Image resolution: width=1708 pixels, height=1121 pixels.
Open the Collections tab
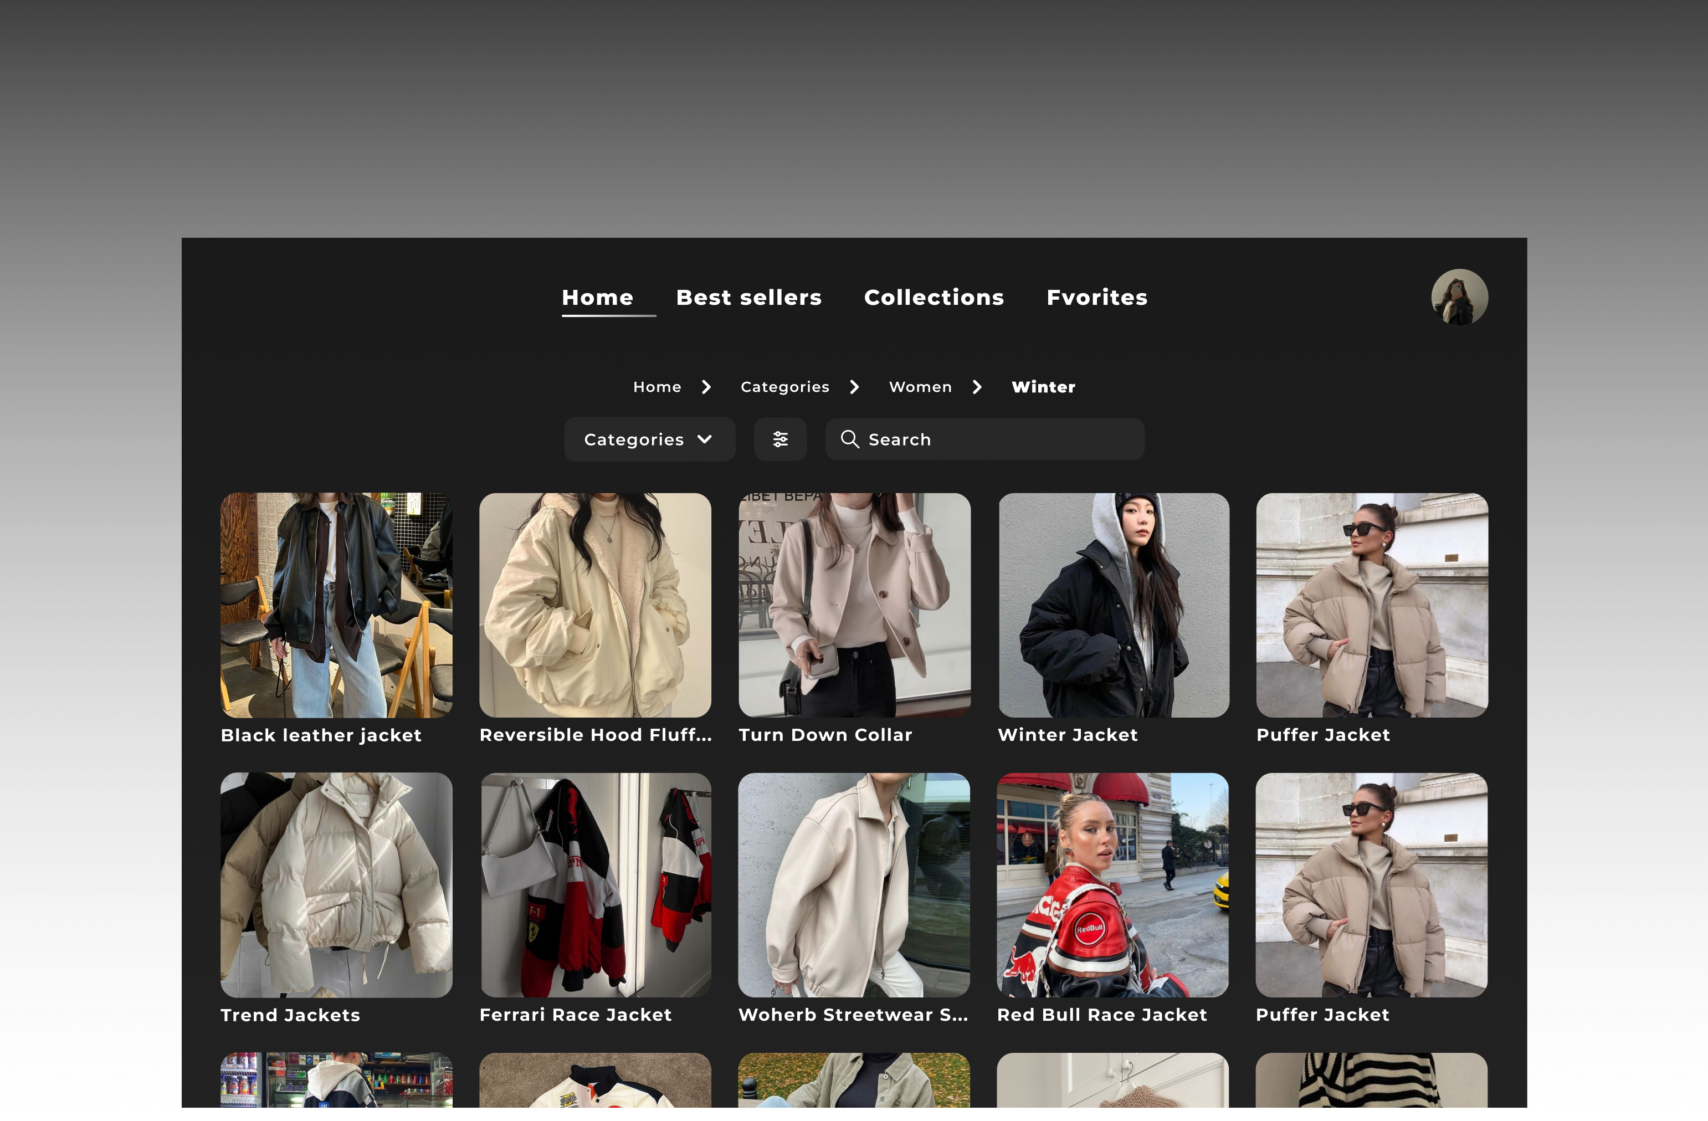pyautogui.click(x=933, y=297)
